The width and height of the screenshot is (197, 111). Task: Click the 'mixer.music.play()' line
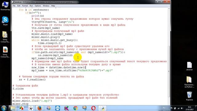tap(46, 37)
